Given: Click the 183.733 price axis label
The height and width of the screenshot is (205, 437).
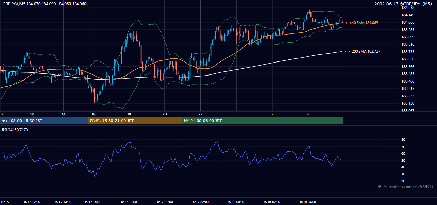Looking at the screenshot, I should (408, 52).
